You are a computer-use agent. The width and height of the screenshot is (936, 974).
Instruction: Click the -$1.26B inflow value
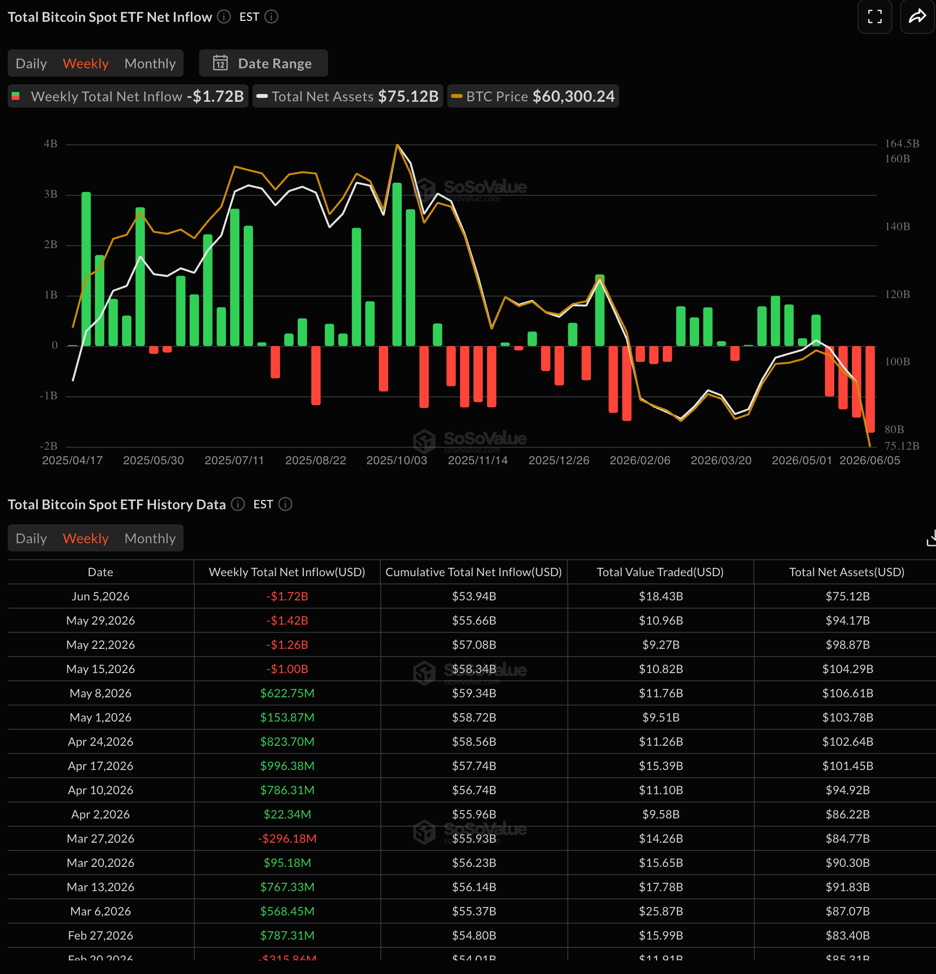point(287,645)
